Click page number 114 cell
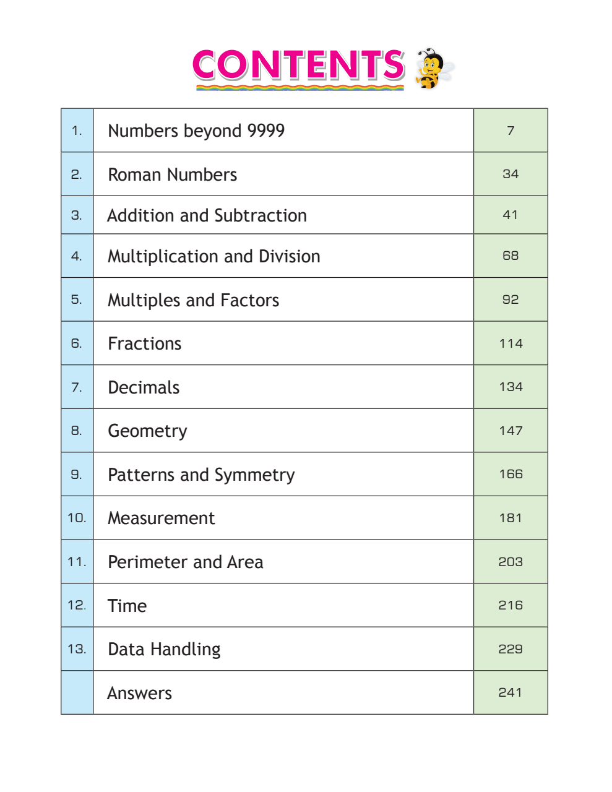The image size is (612, 792). tap(511, 343)
